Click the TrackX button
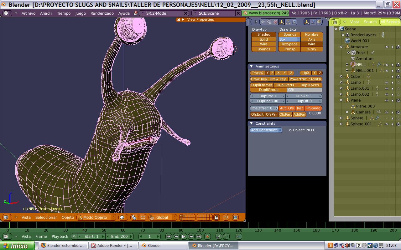This screenshot has width=401, height=250. [258, 73]
